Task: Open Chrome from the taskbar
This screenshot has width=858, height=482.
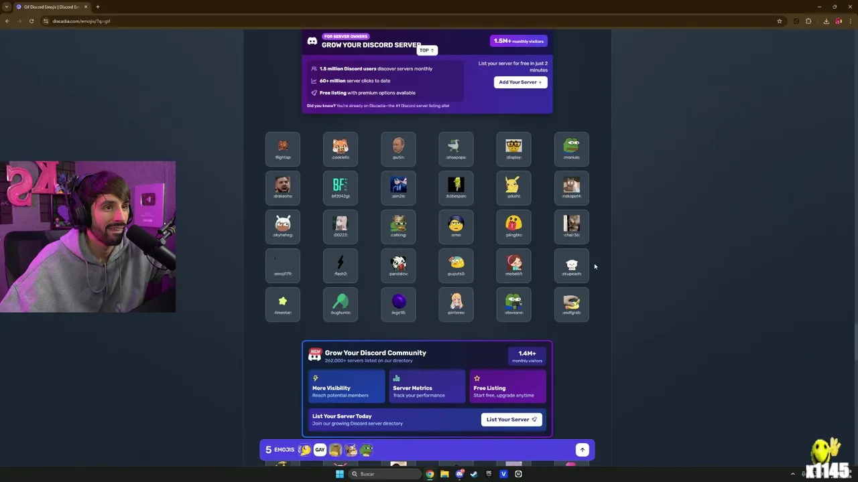Action: 430,474
